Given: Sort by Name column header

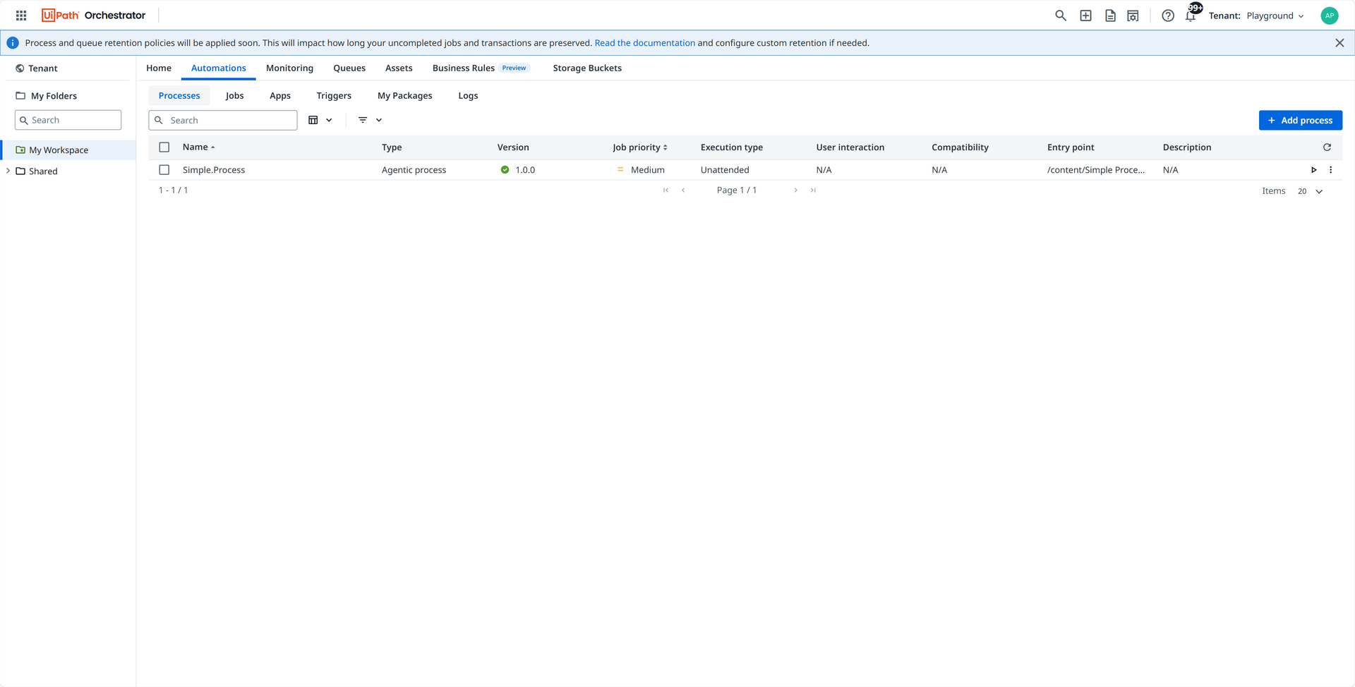Looking at the screenshot, I should tap(198, 147).
